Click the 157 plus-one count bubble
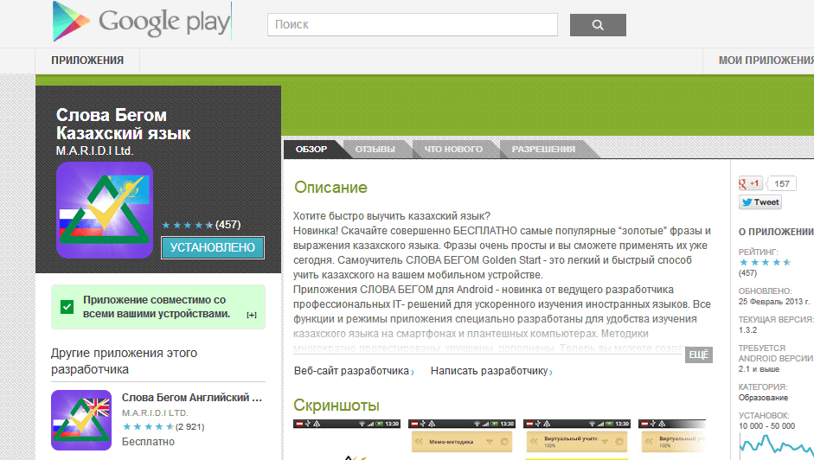 click(781, 184)
